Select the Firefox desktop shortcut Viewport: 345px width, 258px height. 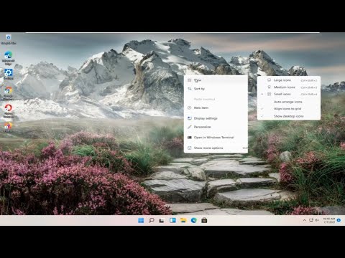[9, 127]
